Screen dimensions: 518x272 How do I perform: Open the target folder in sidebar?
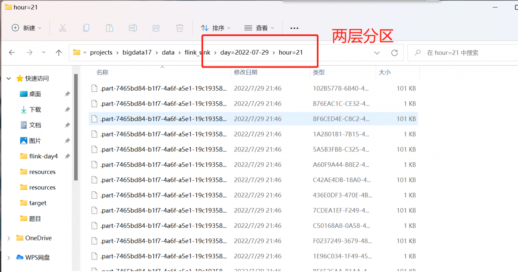(38, 203)
